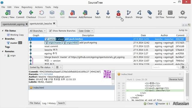Open the dropdown arrow next to diff gear

186,67
